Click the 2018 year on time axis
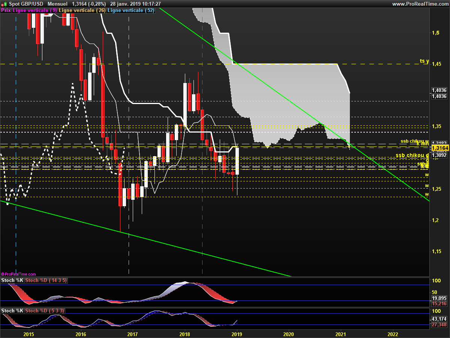The height and width of the screenshot is (338, 450). 184,334
